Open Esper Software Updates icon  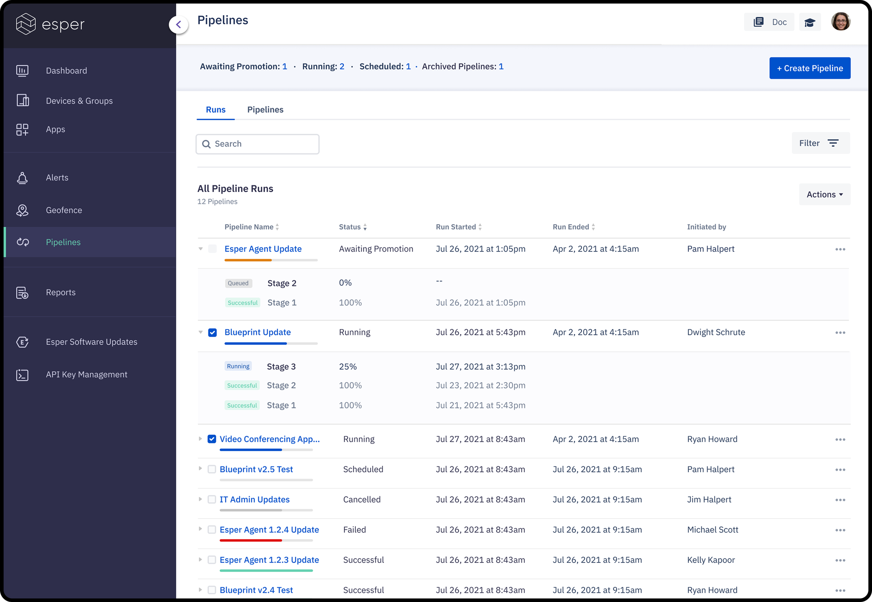(x=22, y=342)
